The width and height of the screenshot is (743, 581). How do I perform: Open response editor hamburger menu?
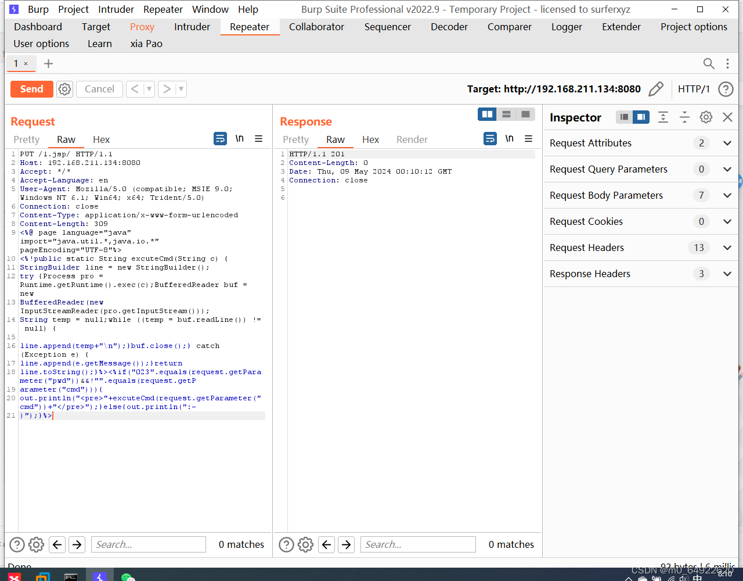click(528, 139)
